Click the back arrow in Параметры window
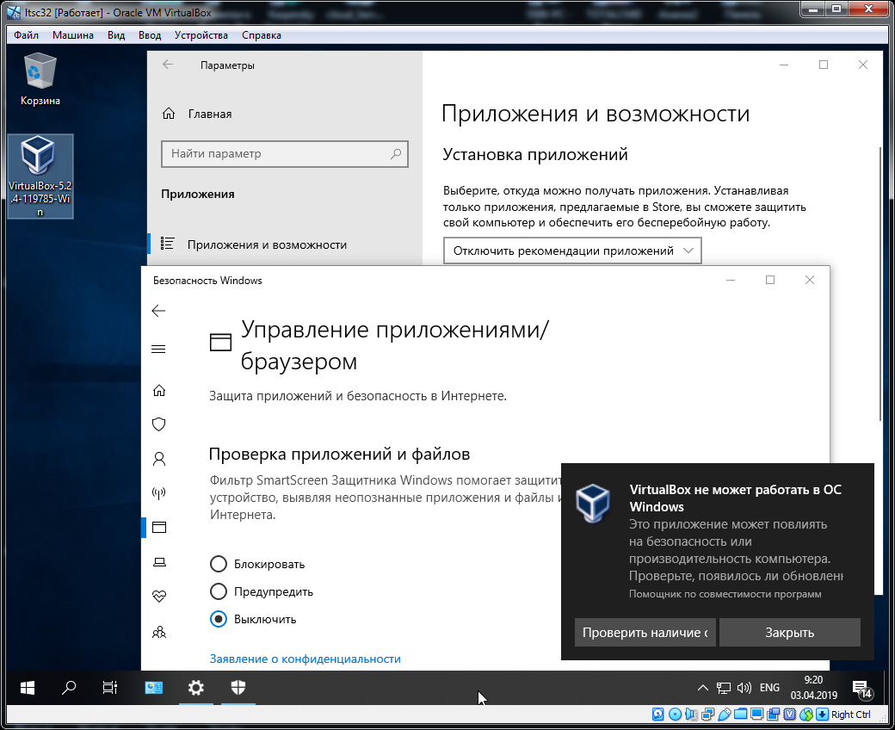 click(x=167, y=65)
